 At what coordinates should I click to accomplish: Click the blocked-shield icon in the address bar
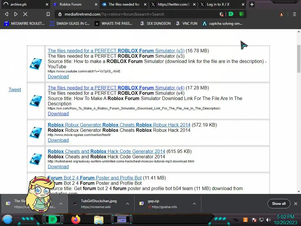tap(221, 14)
